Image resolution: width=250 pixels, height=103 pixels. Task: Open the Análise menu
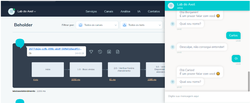coord(125,11)
